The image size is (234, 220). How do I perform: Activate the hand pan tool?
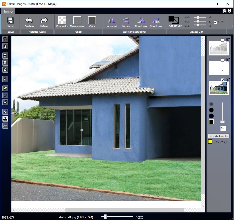(x=5, y=46)
